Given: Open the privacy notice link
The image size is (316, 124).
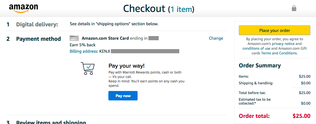Looking at the screenshot, I should tap(283, 44).
